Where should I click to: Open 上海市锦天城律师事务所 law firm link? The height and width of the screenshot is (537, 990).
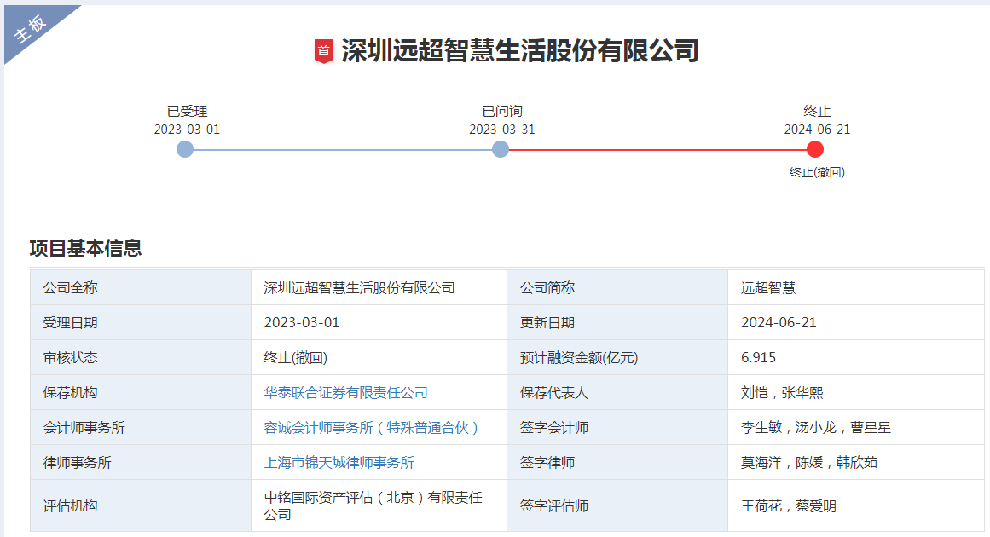[339, 462]
